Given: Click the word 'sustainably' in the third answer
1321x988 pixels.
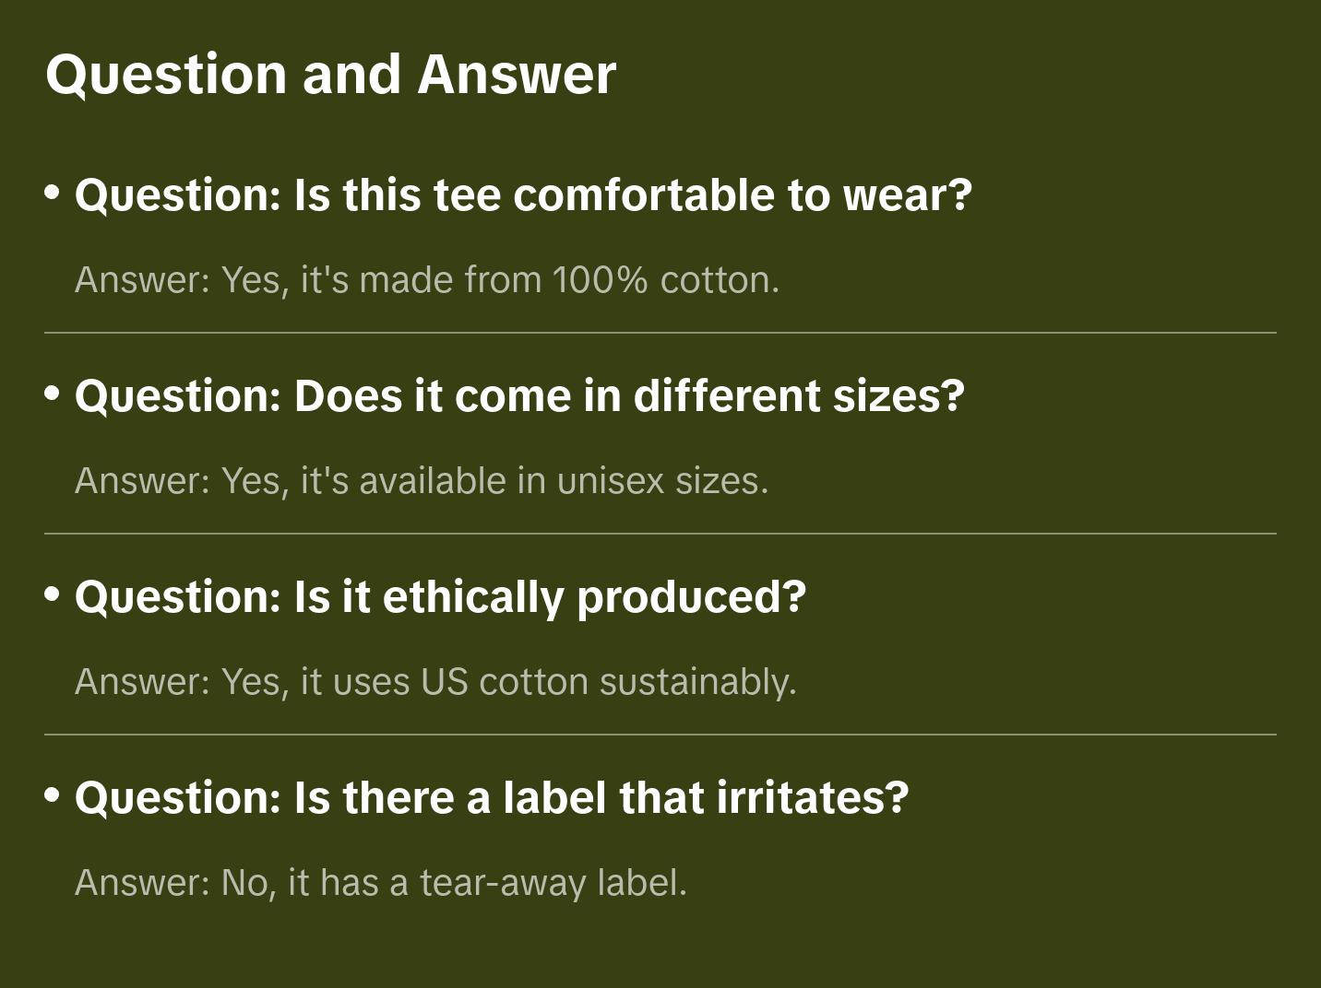Looking at the screenshot, I should coord(696,681).
